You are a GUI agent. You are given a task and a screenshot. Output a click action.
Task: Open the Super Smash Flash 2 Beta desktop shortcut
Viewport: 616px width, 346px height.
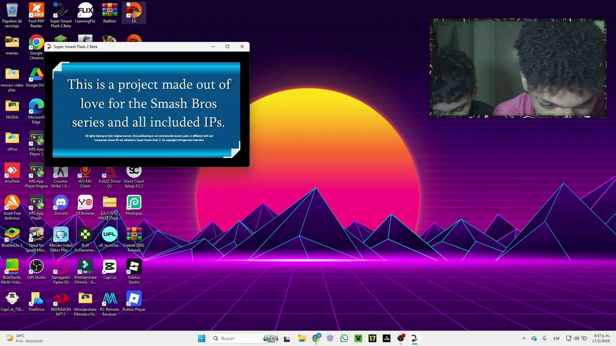point(61,14)
